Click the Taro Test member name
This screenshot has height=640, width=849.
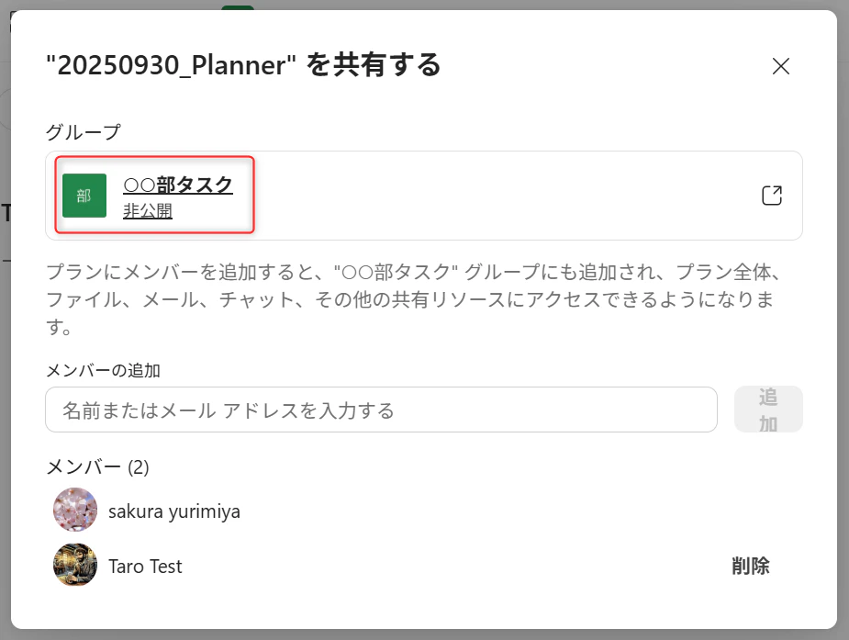click(145, 567)
